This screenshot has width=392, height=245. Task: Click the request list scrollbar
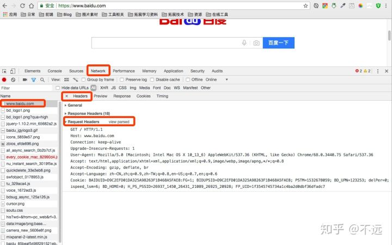[x=60, y=171]
